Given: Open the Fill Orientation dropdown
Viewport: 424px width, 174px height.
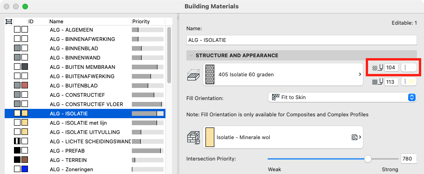Looking at the screenshot, I should point(342,97).
